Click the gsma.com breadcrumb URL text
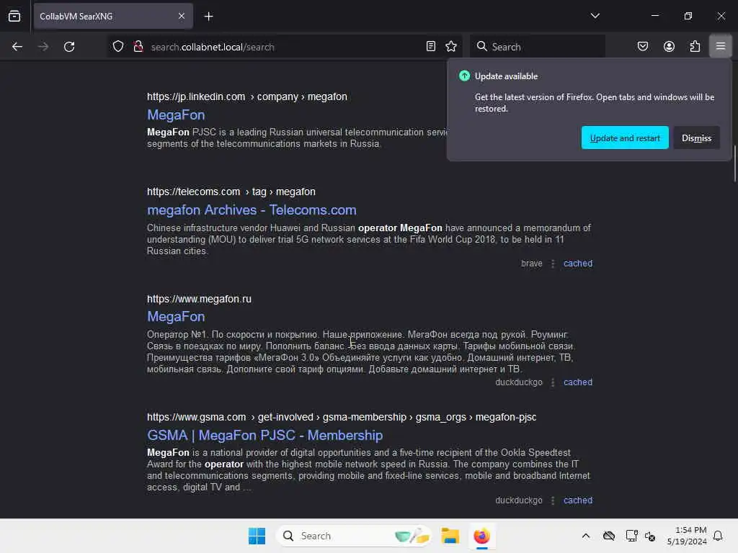 click(342, 417)
